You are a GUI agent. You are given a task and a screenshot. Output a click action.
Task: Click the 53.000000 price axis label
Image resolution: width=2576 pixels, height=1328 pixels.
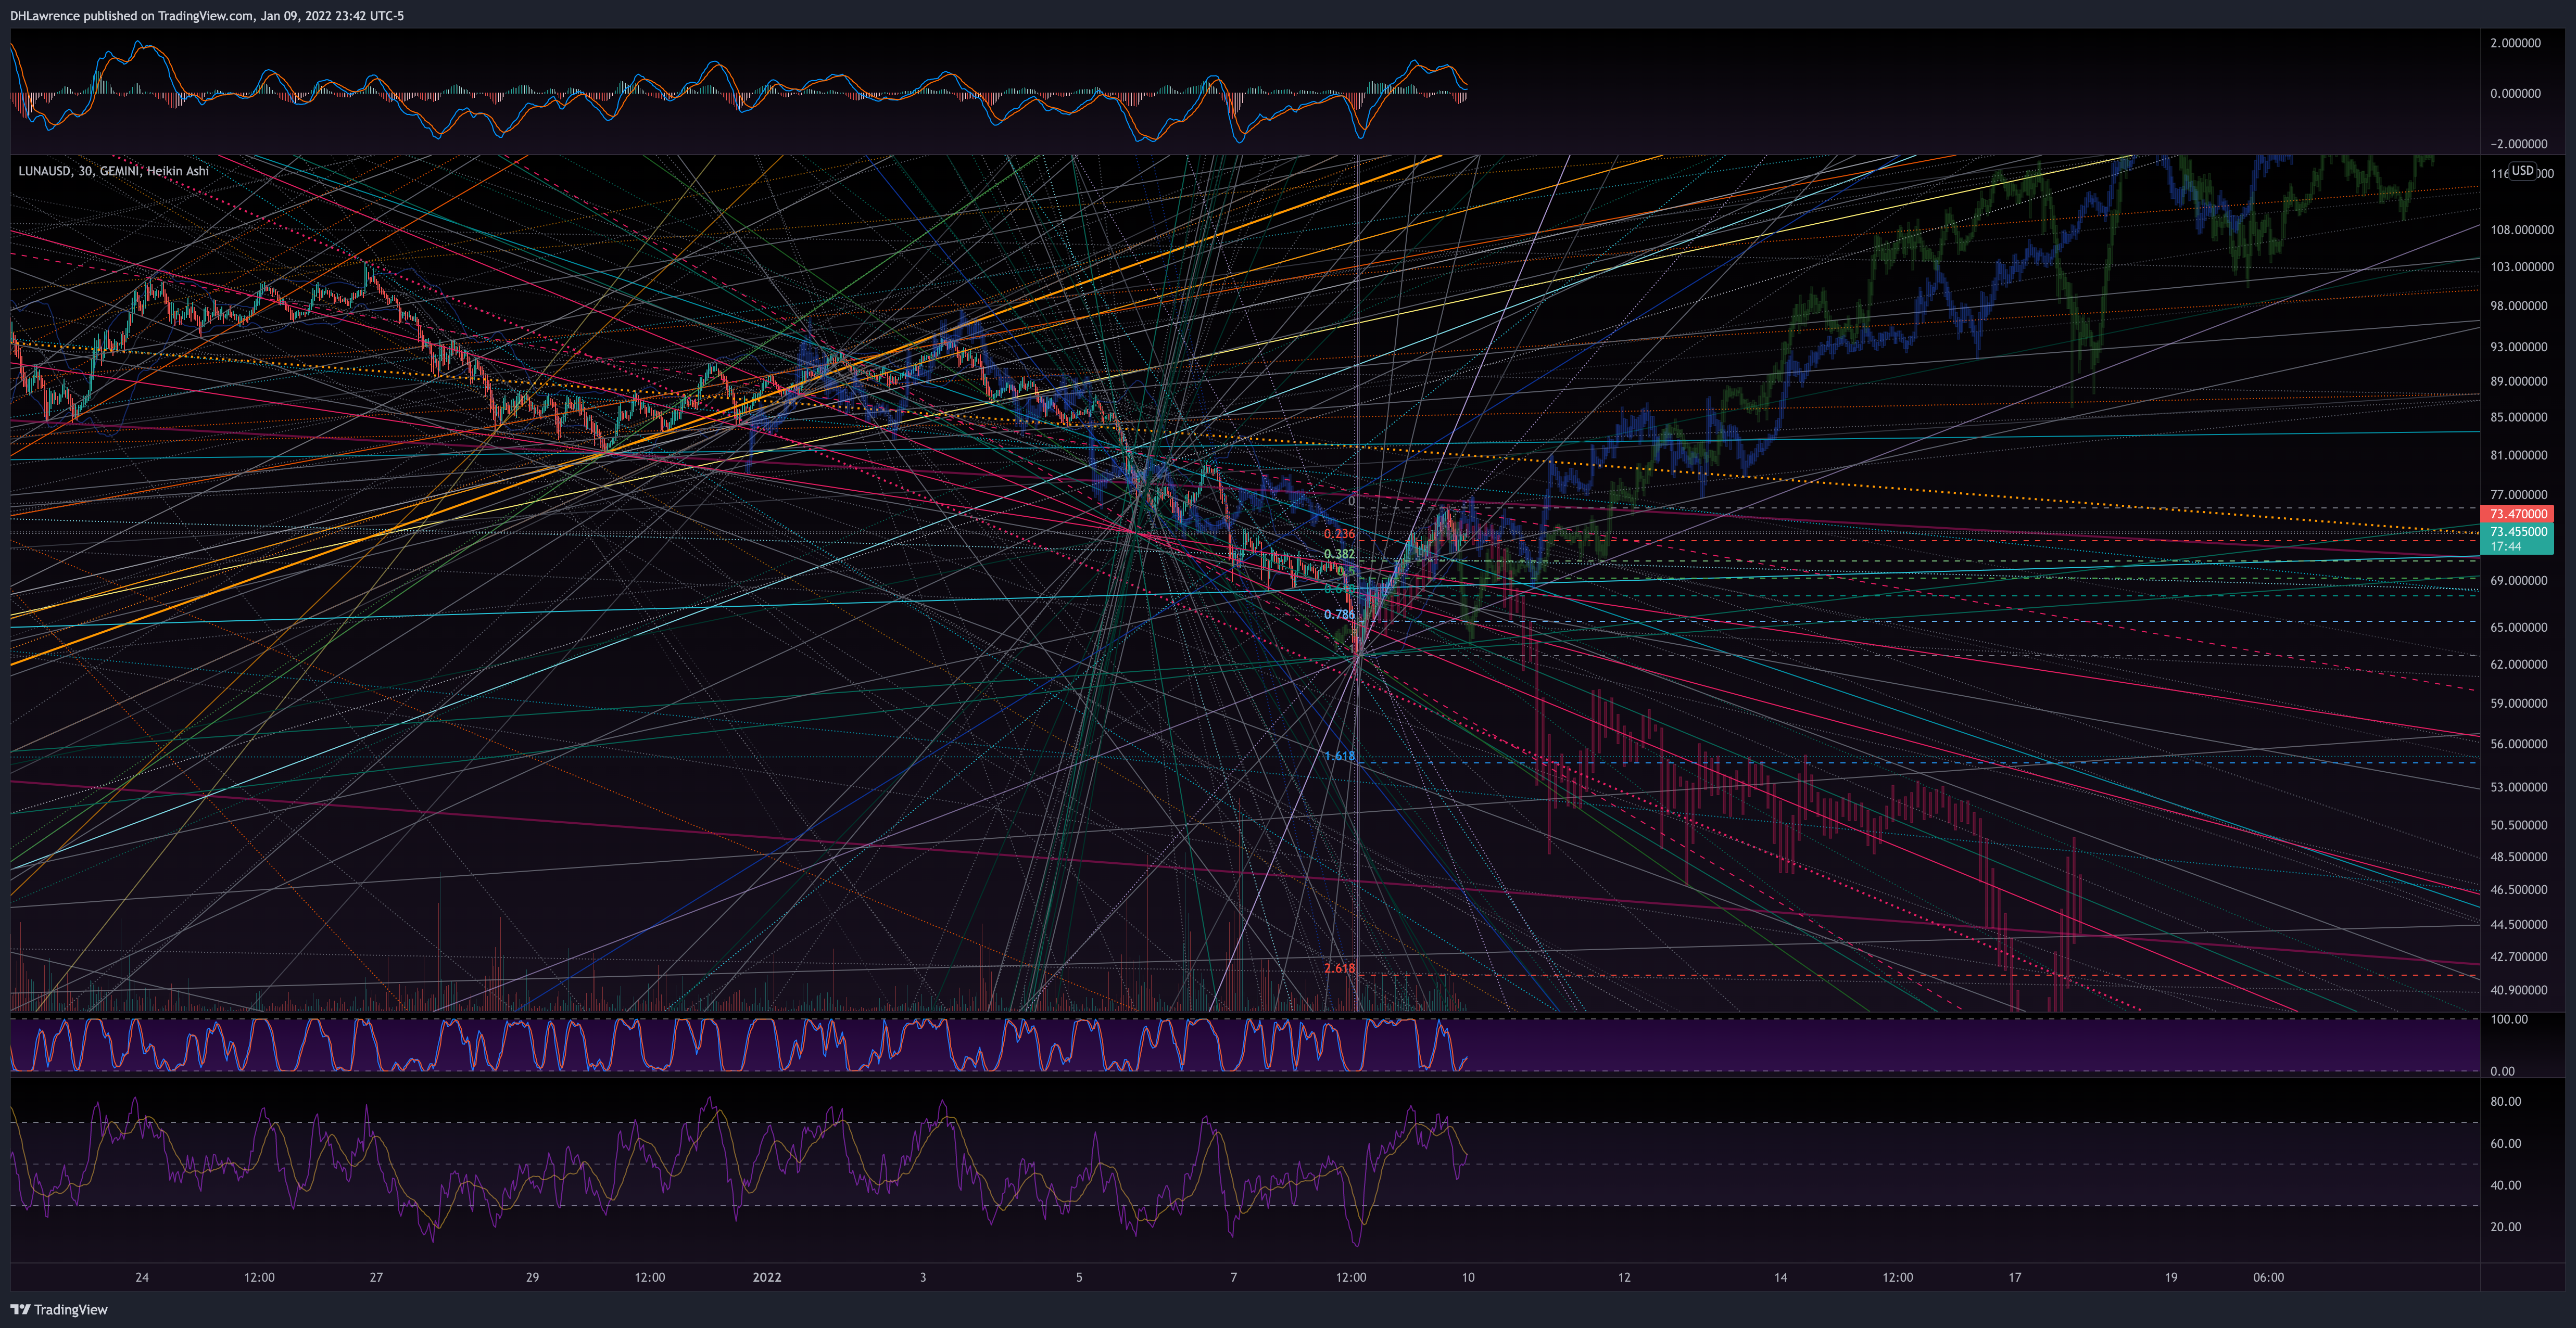[x=2518, y=787]
